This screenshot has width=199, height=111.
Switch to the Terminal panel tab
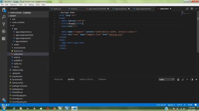pyautogui.click(x=102, y=80)
